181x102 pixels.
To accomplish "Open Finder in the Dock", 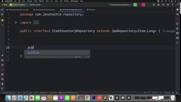I will tap(8, 98).
